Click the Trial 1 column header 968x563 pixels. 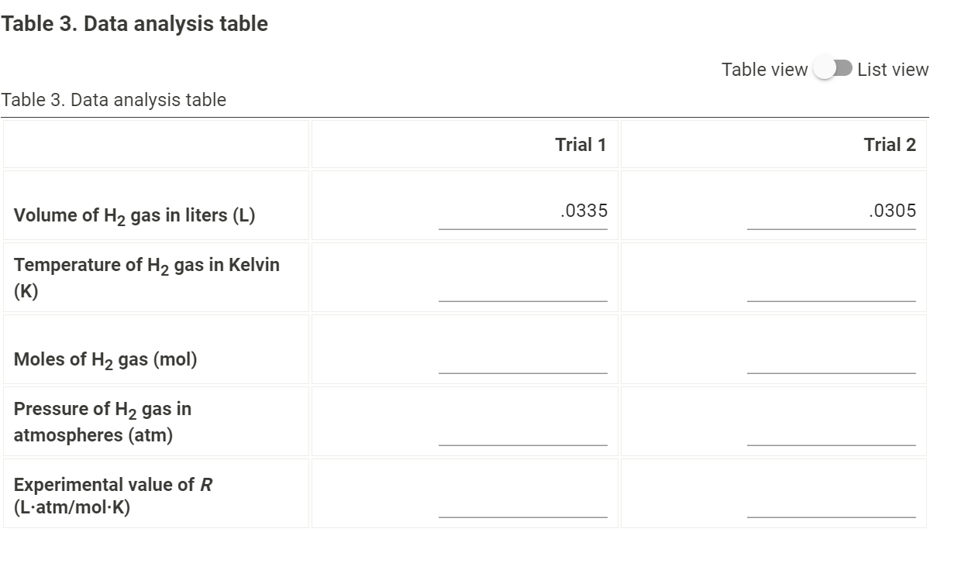[x=580, y=143]
